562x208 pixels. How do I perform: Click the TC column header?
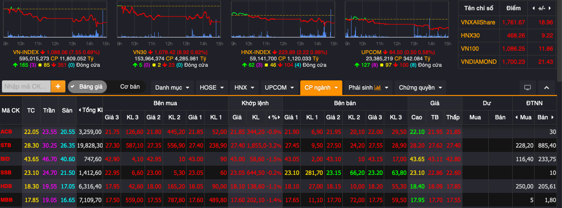31,111
